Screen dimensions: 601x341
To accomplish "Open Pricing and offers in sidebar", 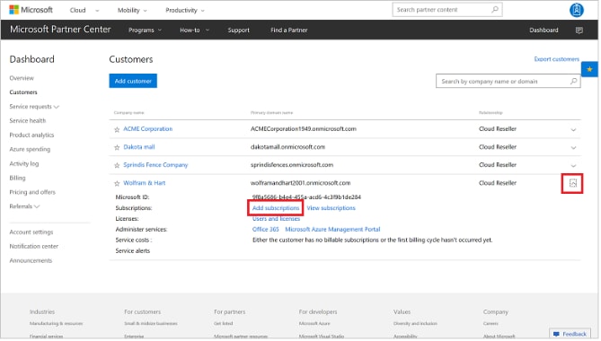I will click(32, 193).
